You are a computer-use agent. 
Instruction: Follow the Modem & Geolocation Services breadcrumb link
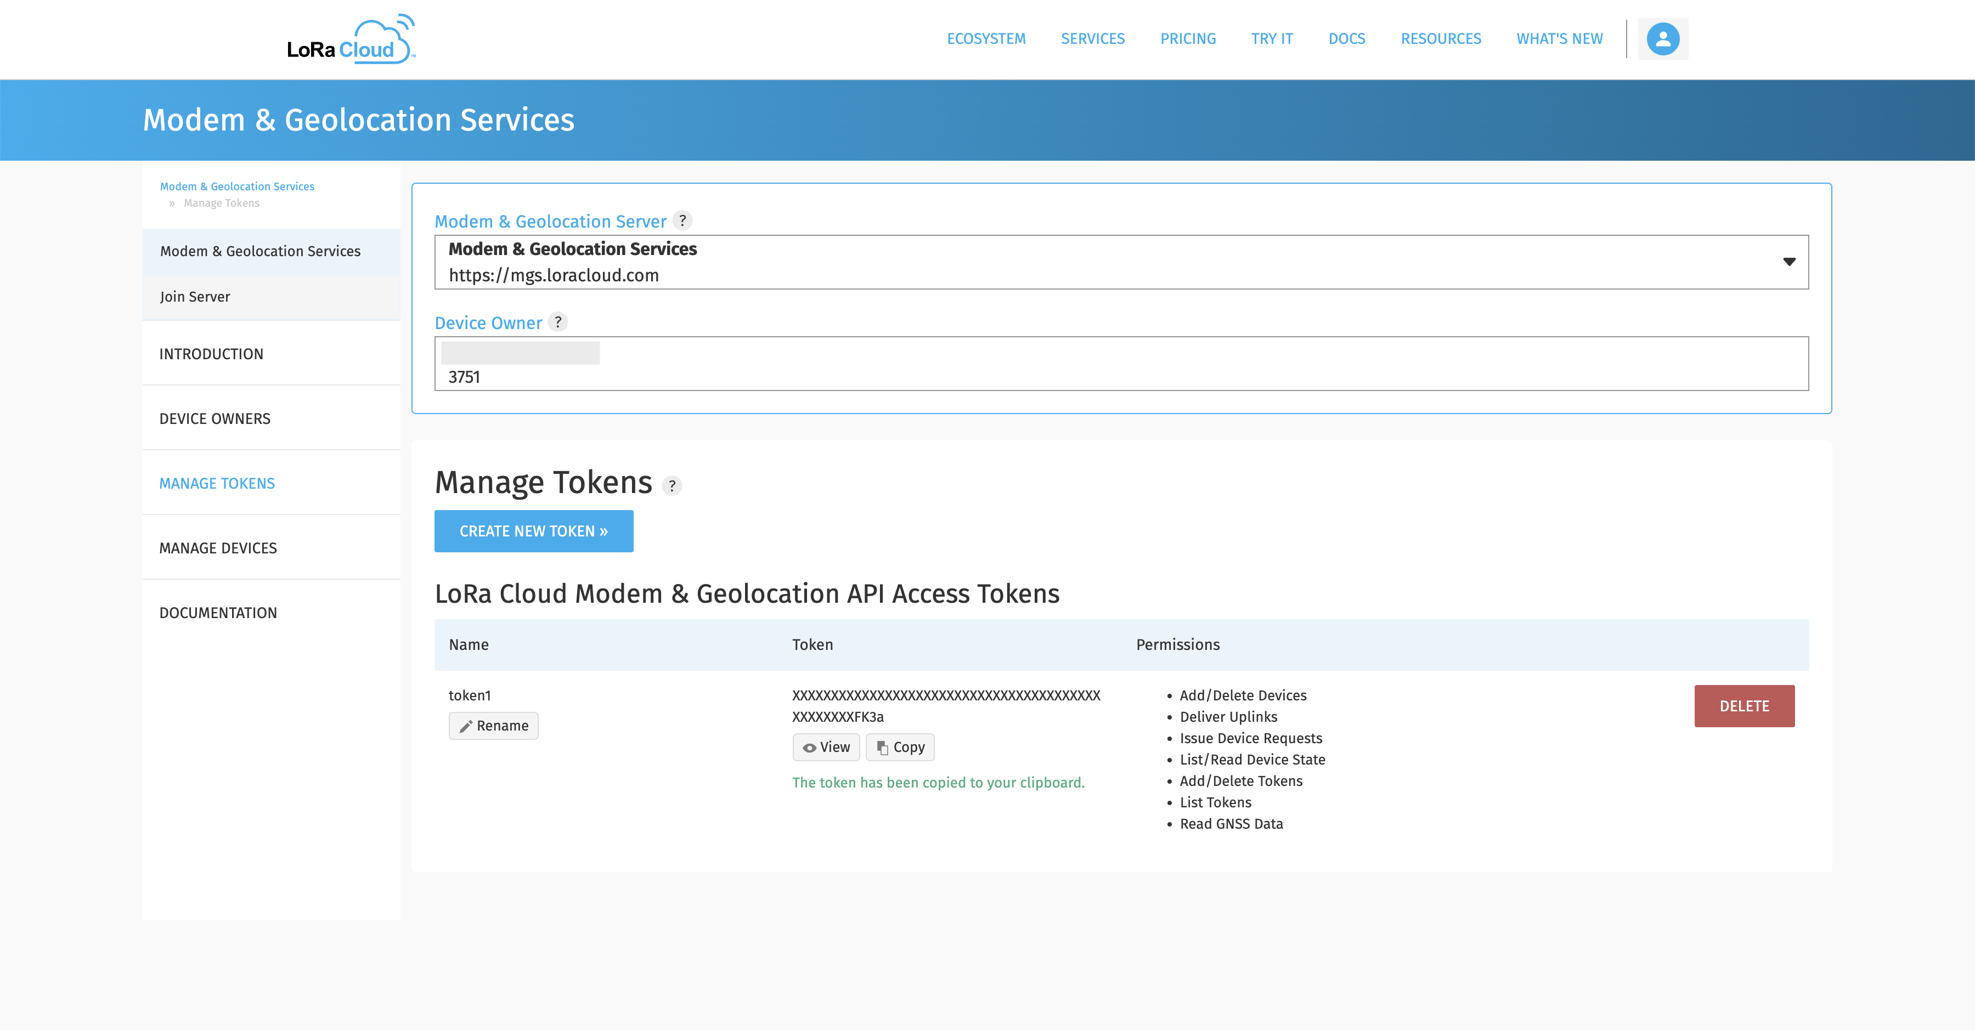[237, 186]
